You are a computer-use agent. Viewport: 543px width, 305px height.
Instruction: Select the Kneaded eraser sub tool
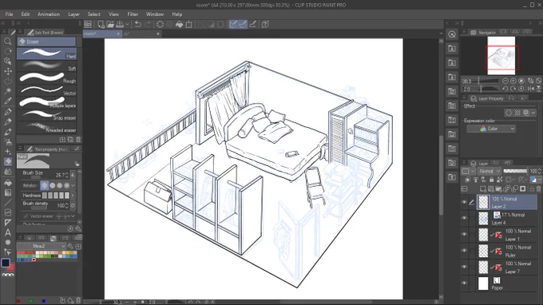[46, 128]
